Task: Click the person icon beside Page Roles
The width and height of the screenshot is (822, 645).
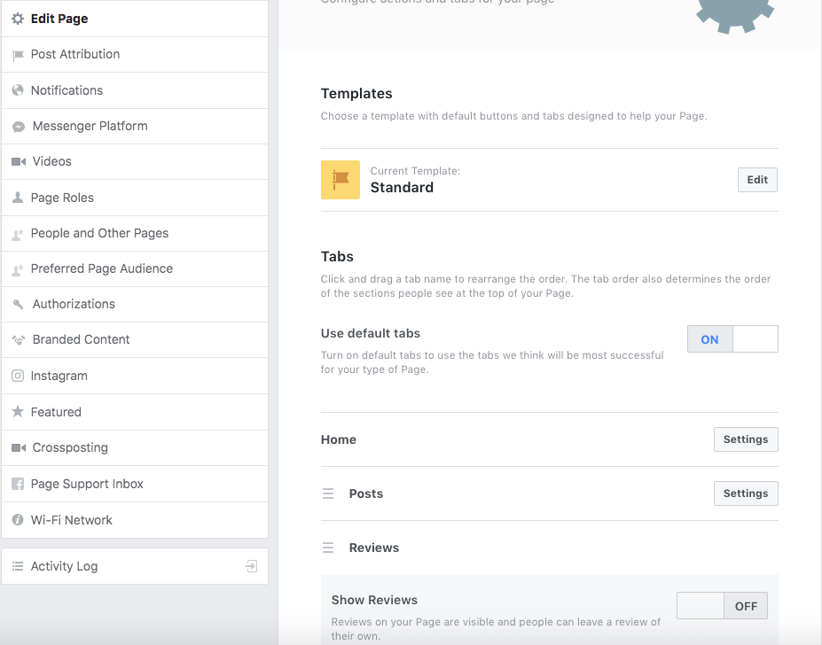Action: tap(18, 197)
